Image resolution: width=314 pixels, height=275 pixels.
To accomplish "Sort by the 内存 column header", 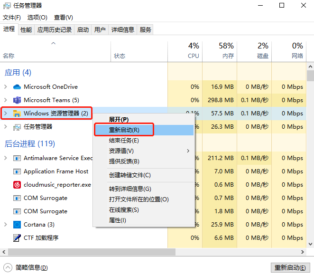I will [220, 51].
